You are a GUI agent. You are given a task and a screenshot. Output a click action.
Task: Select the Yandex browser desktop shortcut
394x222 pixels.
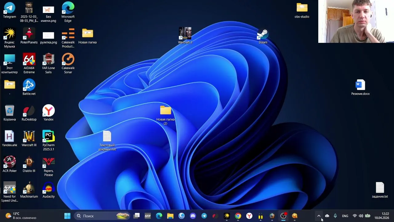48,113
